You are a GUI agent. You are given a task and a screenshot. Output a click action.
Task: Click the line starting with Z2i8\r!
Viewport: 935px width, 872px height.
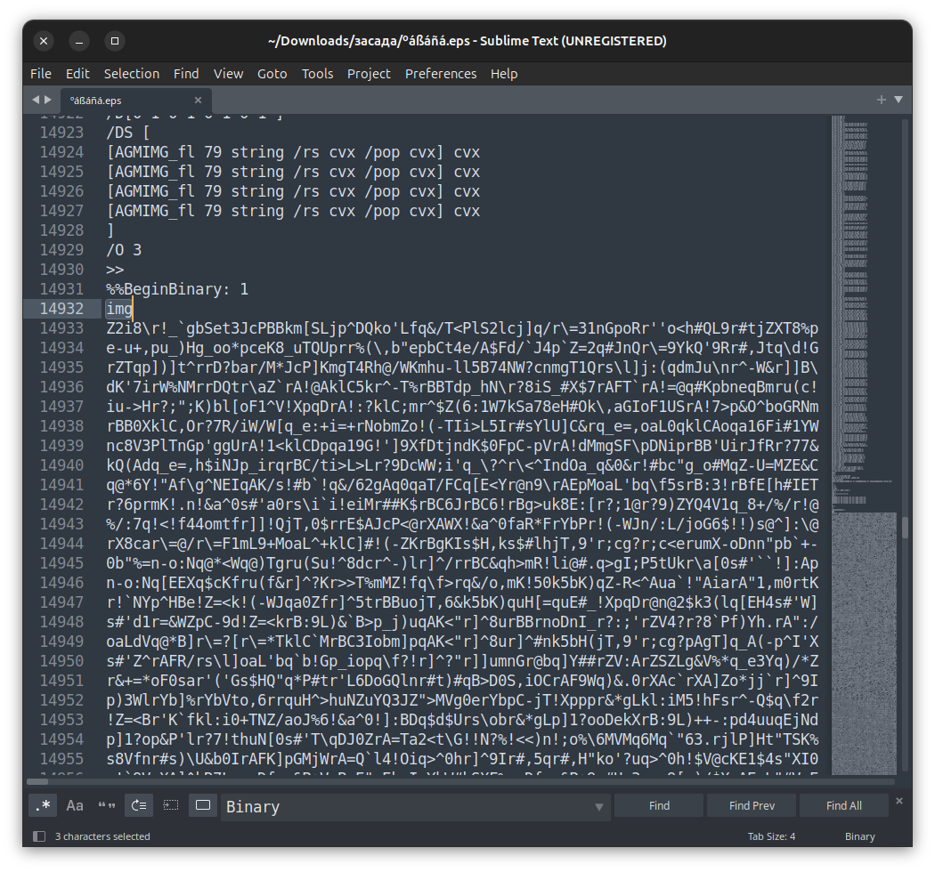coord(462,328)
